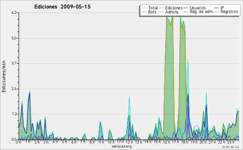Click the magenta Reg. de adm. legend swatch
This screenshot has width=243, height=150.
tap(185, 12)
